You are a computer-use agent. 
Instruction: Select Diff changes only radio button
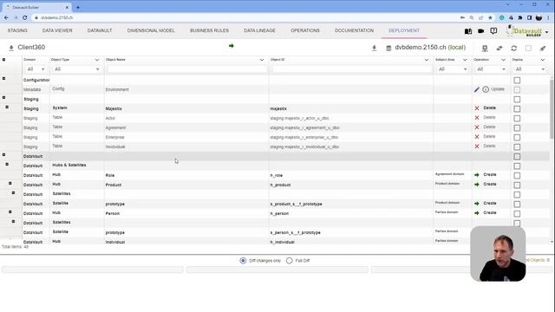pyautogui.click(x=243, y=261)
